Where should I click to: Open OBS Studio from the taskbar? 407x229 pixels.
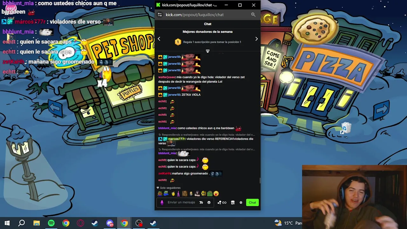tap(139, 223)
